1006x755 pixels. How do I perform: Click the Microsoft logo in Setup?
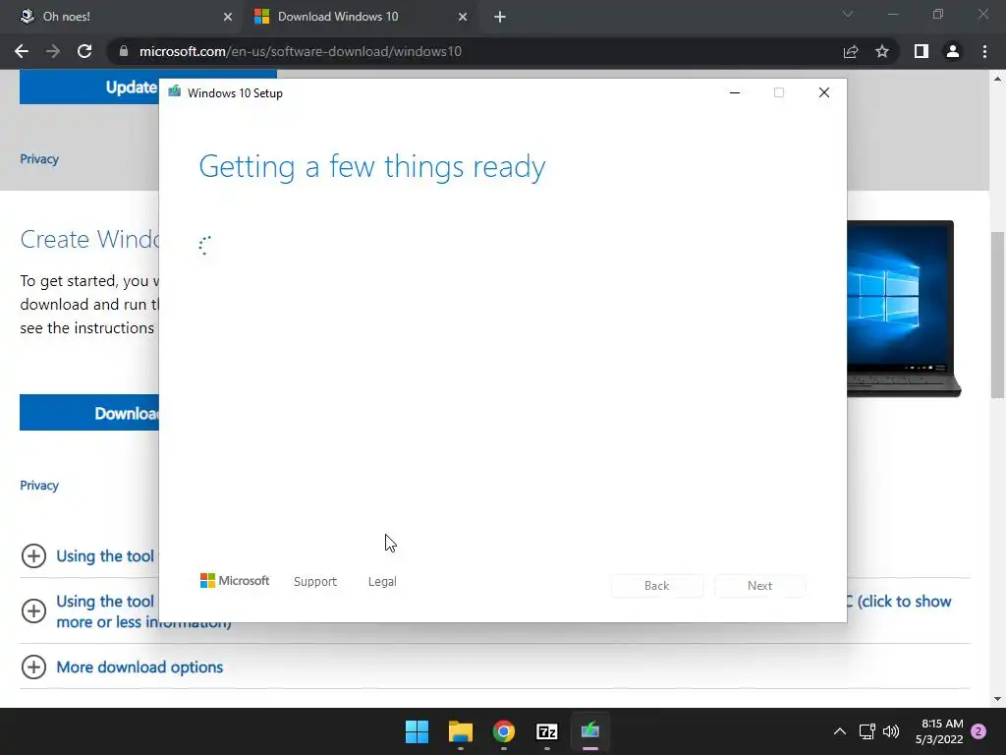[x=235, y=581]
